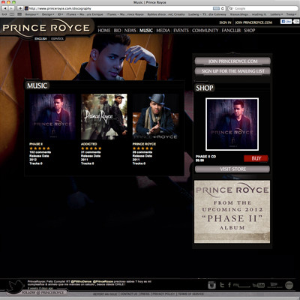The image size is (300, 300).
Task: Click JOIN PRINCEROYCE.COM in the header
Action: click(253, 22)
